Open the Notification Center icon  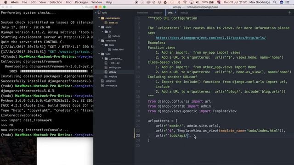pyautogui.click(x=288, y=2)
